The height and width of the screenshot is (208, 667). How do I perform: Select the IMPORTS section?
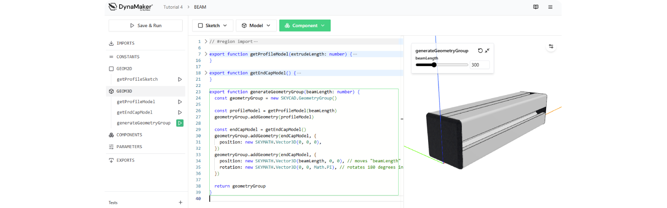[125, 43]
